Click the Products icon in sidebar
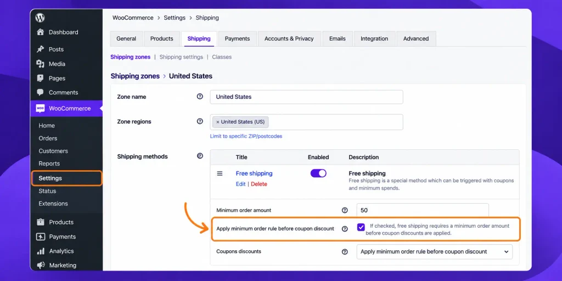Screen dimensions: 562x281 click(41, 222)
